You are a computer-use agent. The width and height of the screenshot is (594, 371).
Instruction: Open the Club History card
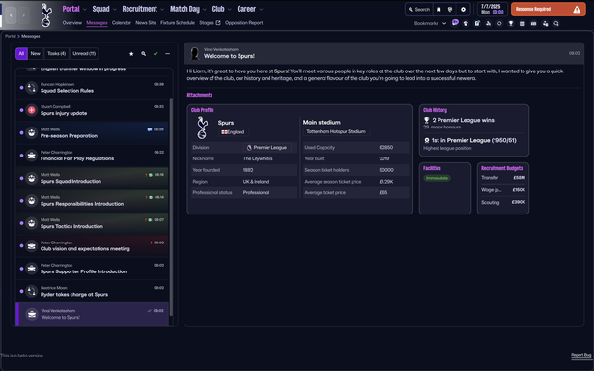474,130
